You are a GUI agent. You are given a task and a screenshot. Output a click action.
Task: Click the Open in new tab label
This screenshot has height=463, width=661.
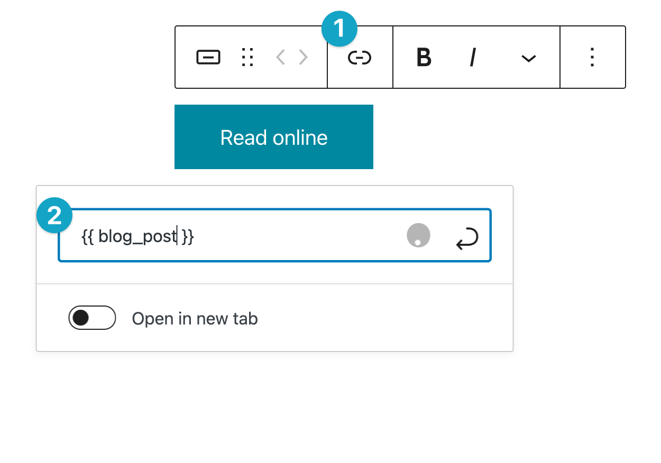click(195, 319)
